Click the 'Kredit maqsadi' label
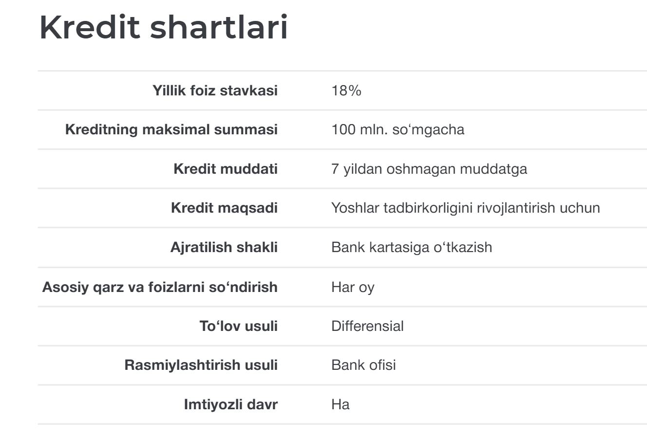The width and height of the screenshot is (647, 437). [224, 208]
